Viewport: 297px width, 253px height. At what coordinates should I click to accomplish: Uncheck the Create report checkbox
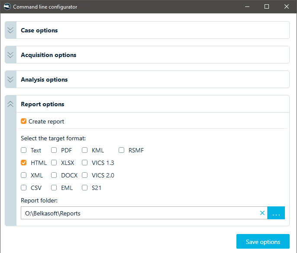point(24,121)
